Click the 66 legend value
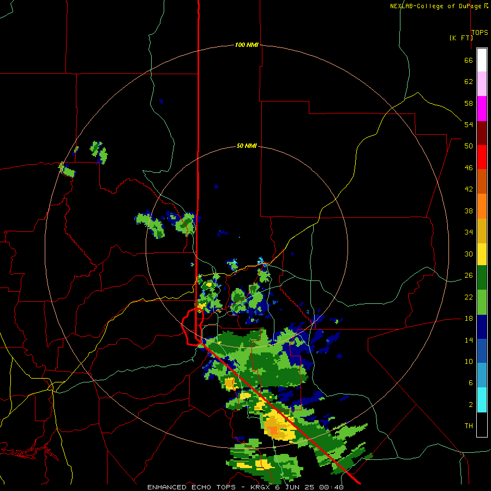 [x=469, y=60]
